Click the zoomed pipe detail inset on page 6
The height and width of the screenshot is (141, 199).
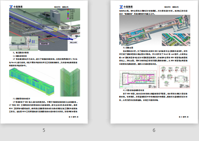176,40
